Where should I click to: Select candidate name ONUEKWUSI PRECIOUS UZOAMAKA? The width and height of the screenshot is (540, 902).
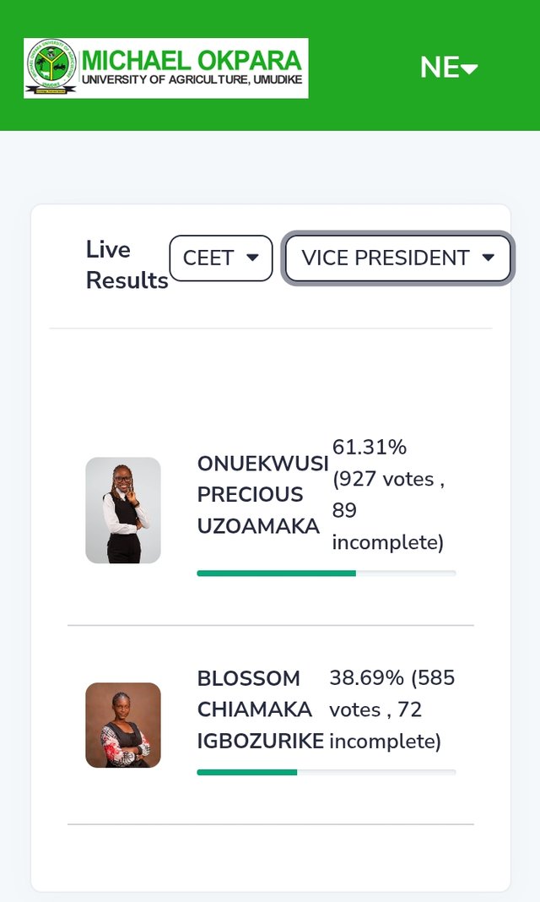point(262,495)
